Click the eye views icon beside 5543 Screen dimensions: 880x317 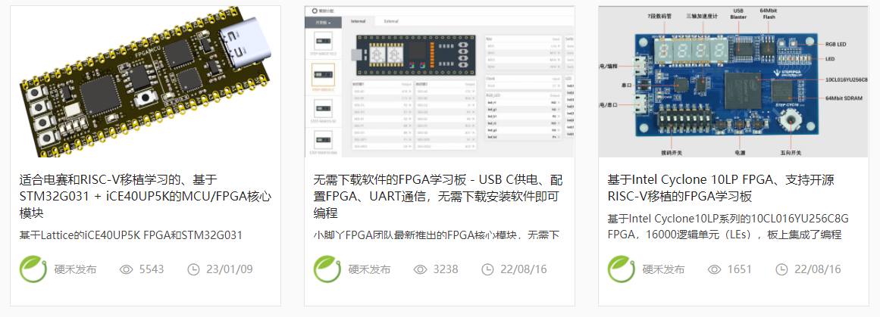(127, 269)
